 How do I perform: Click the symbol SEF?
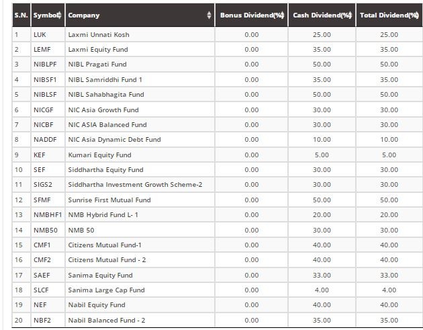point(40,170)
